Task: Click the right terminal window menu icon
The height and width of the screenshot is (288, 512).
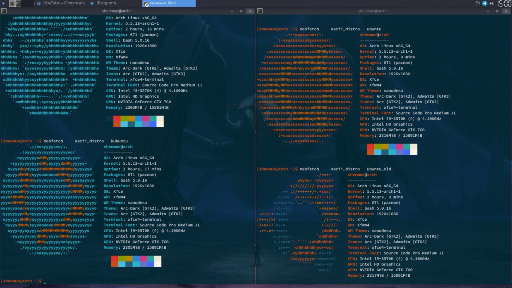Action: 260,11
